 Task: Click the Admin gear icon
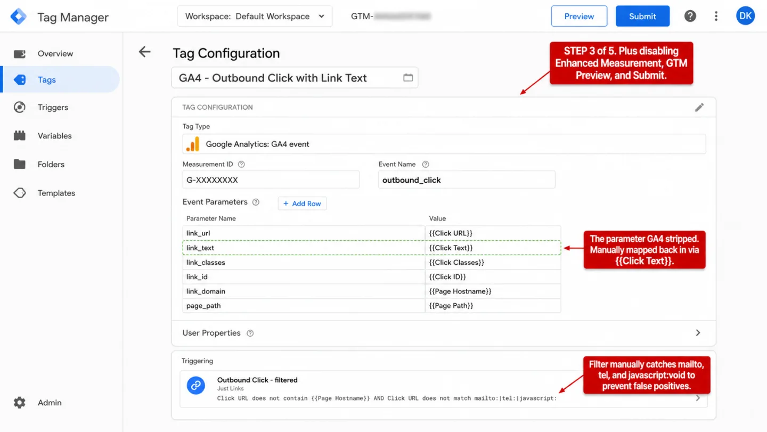point(20,403)
